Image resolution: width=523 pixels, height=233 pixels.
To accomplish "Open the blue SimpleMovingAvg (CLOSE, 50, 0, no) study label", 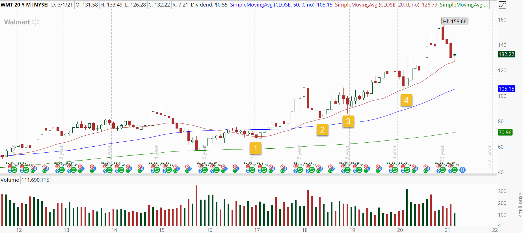I will pyautogui.click(x=272, y=5).
